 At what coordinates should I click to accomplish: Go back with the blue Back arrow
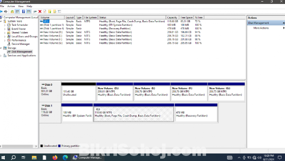click(1, 11)
